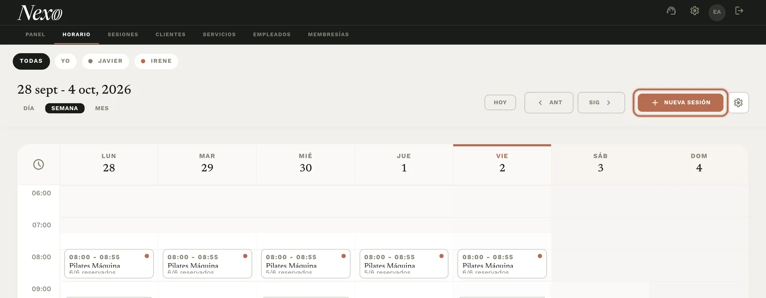This screenshot has width=766, height=298.
Task: Create a Nueva Sesión
Action: (x=680, y=103)
